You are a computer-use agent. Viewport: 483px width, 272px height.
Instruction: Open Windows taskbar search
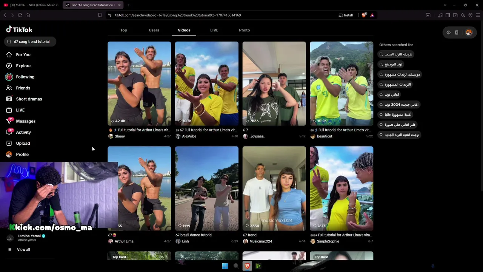(236, 266)
